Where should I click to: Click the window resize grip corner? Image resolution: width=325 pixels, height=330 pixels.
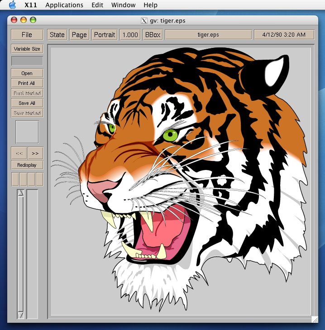(x=315, y=320)
